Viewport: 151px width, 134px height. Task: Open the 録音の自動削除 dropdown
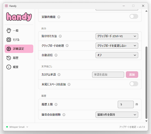(117, 115)
